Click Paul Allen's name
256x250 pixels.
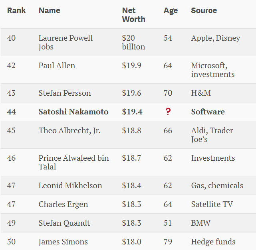[x=57, y=65]
